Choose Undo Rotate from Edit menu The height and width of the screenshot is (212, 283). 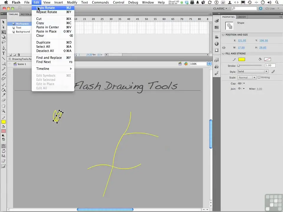[x=53, y=8]
